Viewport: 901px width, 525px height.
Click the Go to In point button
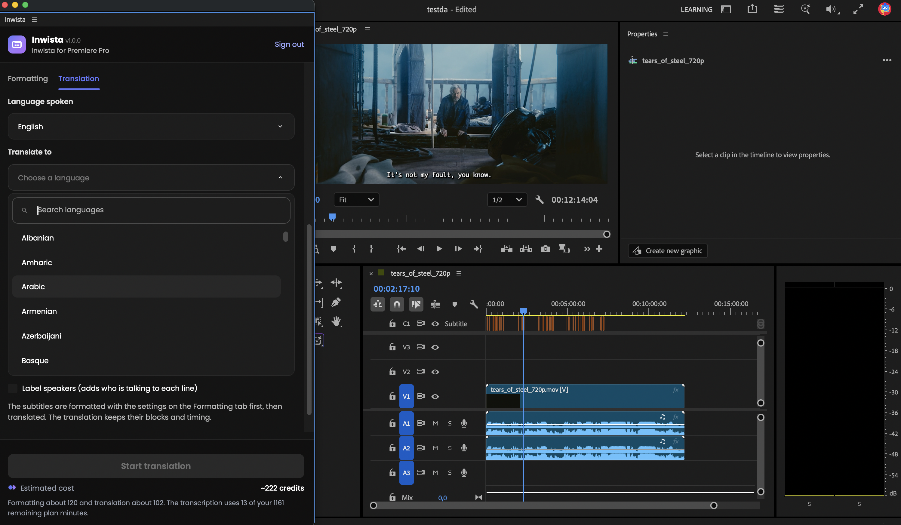click(x=401, y=249)
